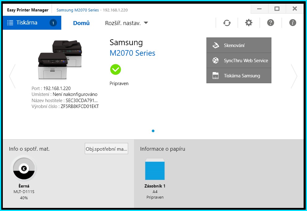Click the Port : 192.168.1.220 line
This screenshot has height=211, width=307.
[51, 88]
